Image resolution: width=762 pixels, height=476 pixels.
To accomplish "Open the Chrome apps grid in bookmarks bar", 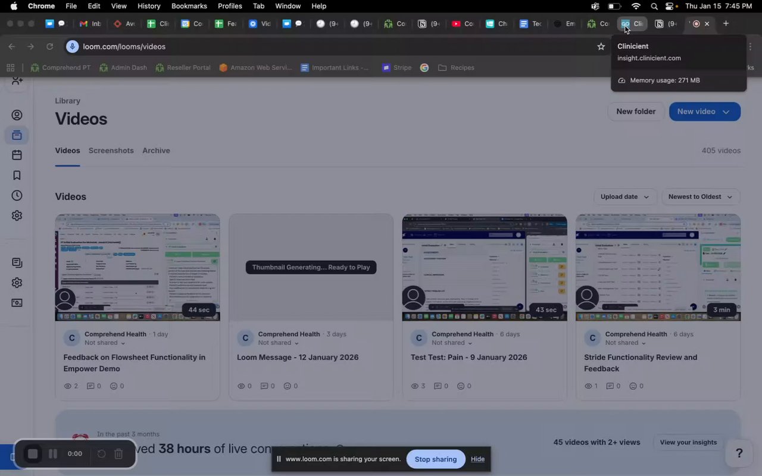I will pos(10,67).
